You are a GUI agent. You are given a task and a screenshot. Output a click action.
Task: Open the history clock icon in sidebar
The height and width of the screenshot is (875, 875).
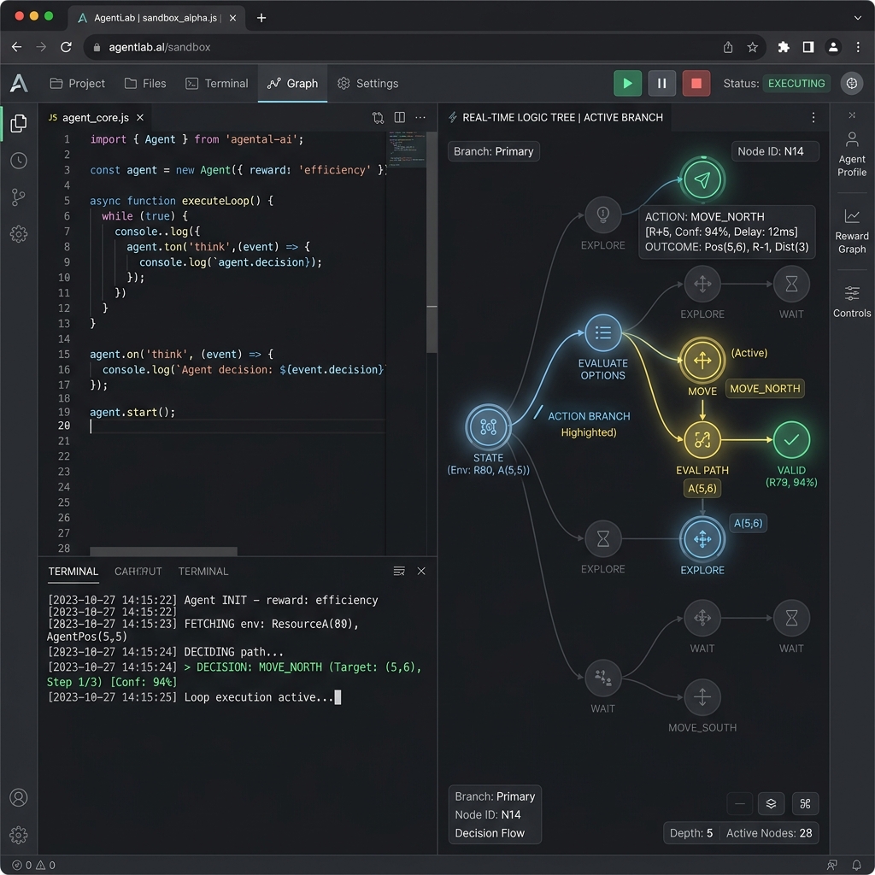click(19, 161)
